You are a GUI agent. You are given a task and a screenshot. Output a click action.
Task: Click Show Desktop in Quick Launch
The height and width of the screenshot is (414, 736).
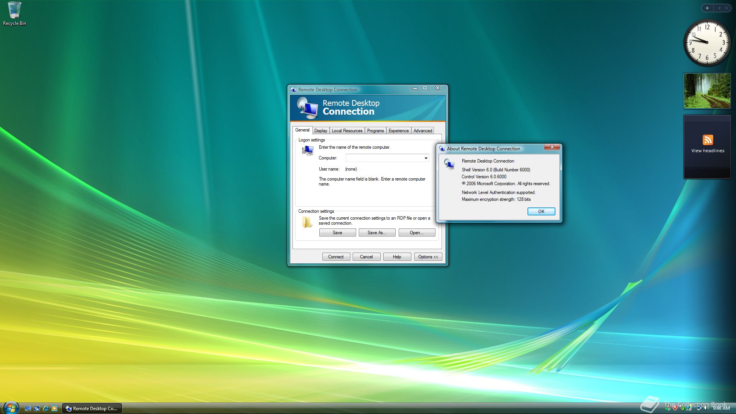pos(28,408)
